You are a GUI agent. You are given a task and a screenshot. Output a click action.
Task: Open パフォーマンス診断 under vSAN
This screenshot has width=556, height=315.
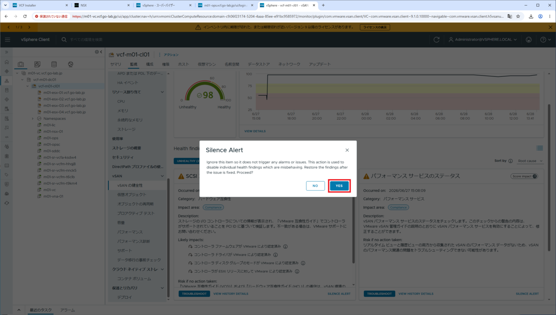point(133,241)
